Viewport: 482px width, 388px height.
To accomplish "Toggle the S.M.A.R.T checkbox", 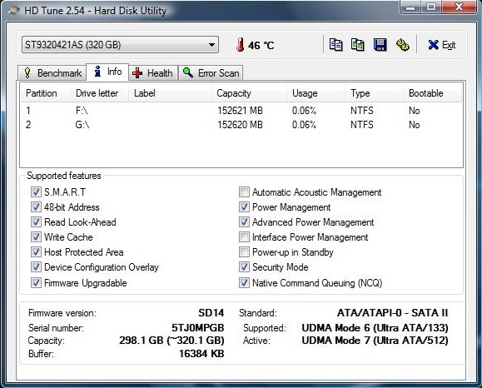I will tap(36, 192).
